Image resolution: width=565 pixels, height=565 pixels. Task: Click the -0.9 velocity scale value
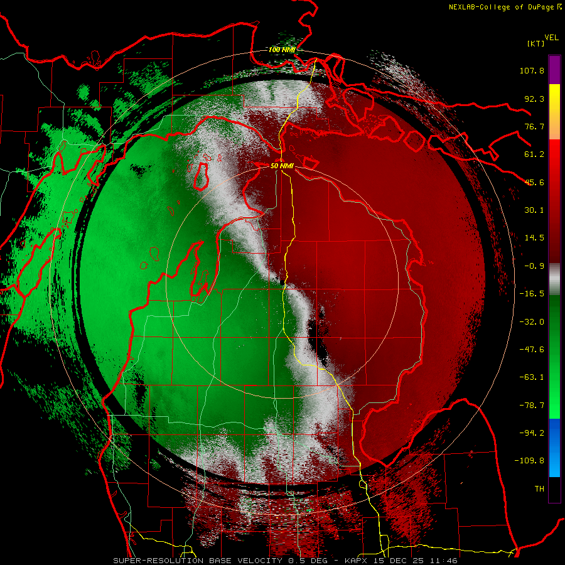click(x=534, y=266)
